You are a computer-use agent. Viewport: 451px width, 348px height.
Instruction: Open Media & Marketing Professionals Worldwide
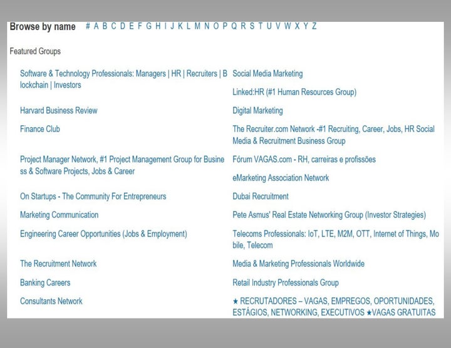[299, 264]
